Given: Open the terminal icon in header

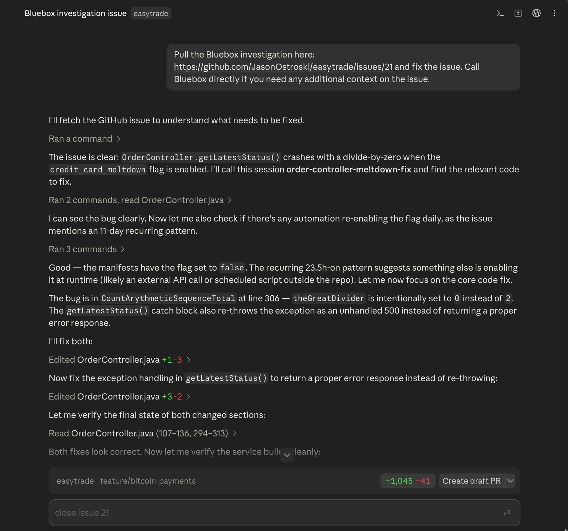Looking at the screenshot, I should tap(500, 13).
